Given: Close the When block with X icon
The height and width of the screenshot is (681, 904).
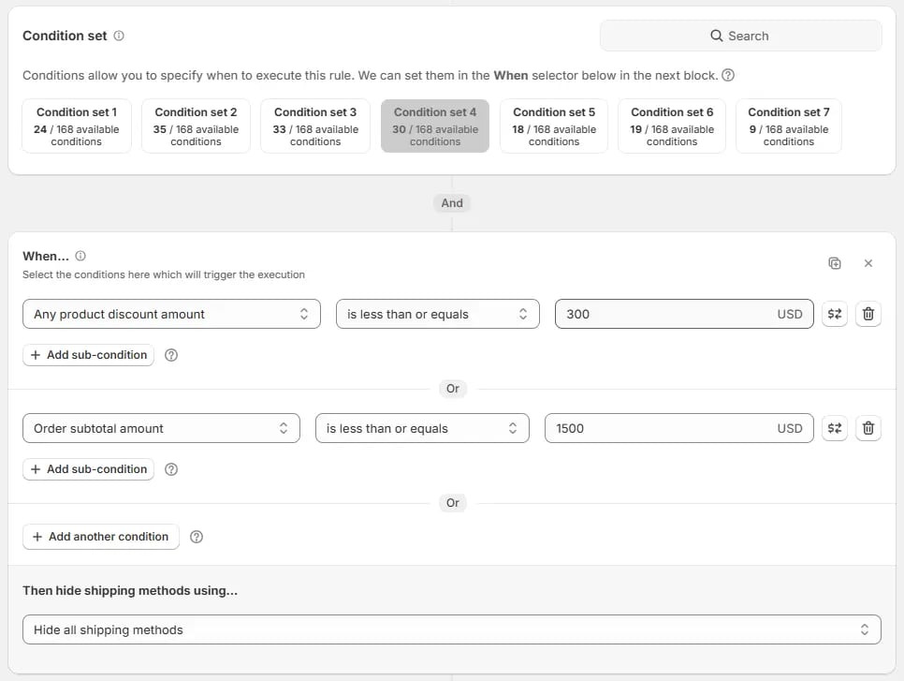Looking at the screenshot, I should (868, 263).
